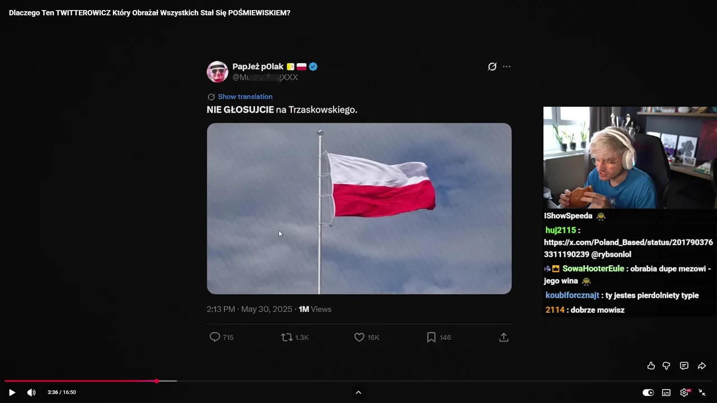Exit fullscreen mode
717x403 pixels.
pyautogui.click(x=702, y=392)
